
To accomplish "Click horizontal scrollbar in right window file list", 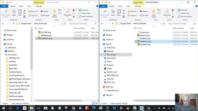I will (155, 101).
